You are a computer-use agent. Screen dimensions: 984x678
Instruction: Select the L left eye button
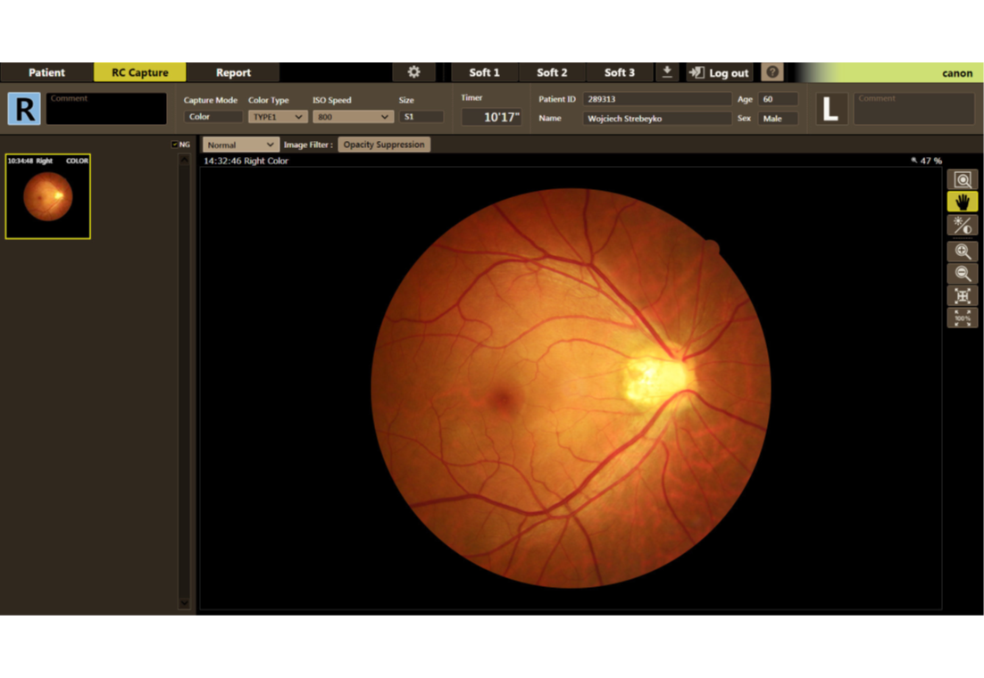click(x=831, y=109)
